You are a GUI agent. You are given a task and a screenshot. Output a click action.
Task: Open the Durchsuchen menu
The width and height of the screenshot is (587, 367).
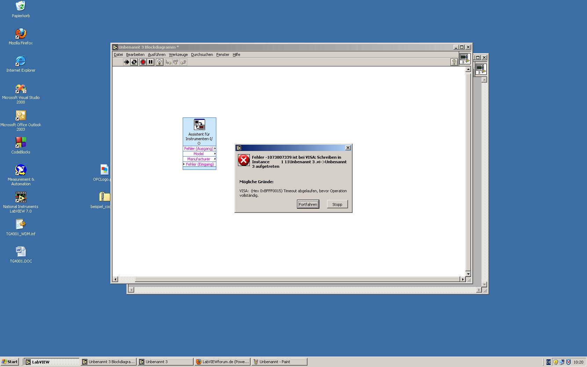click(x=202, y=55)
